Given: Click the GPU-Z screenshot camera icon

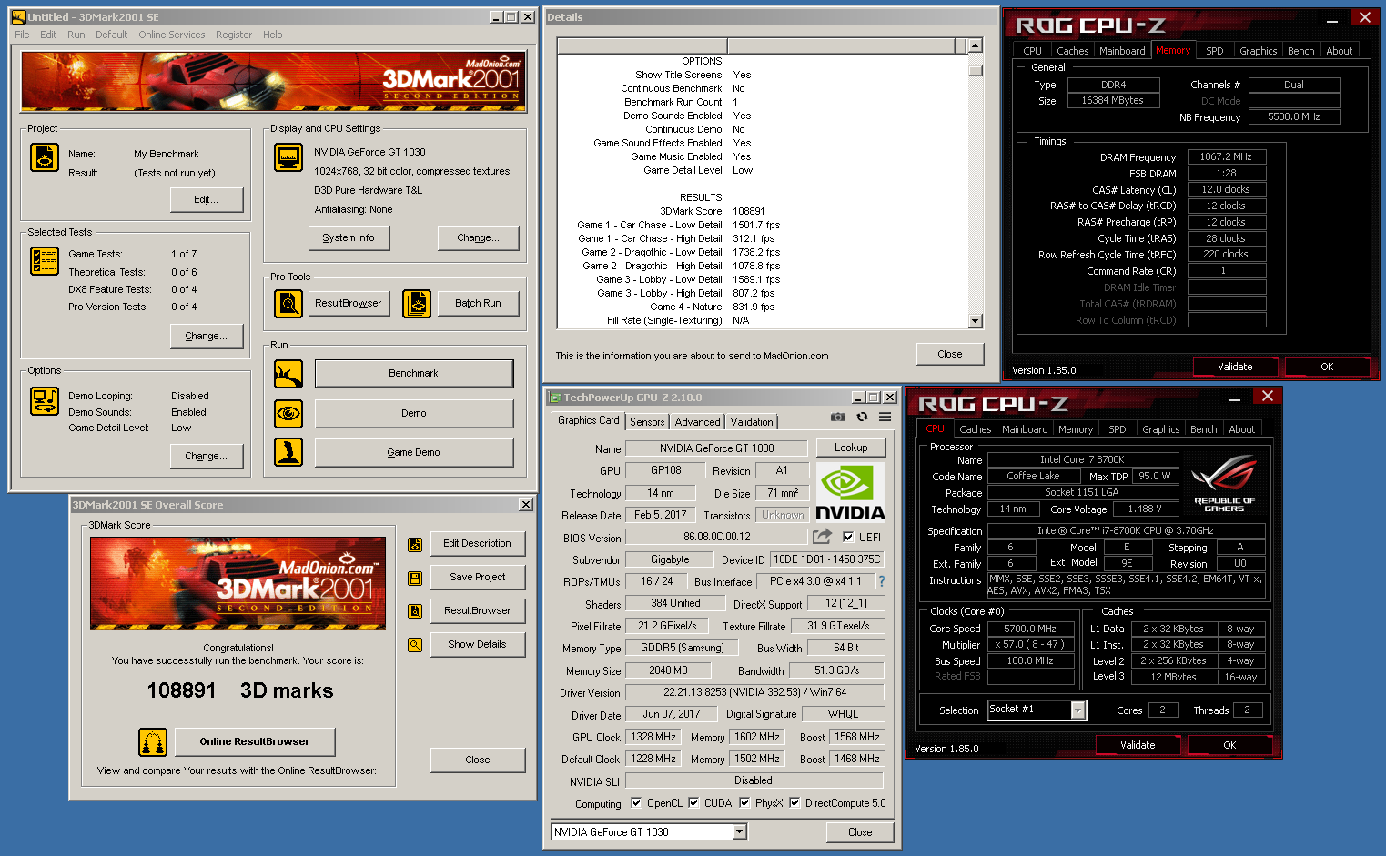Looking at the screenshot, I should pyautogui.click(x=838, y=417).
